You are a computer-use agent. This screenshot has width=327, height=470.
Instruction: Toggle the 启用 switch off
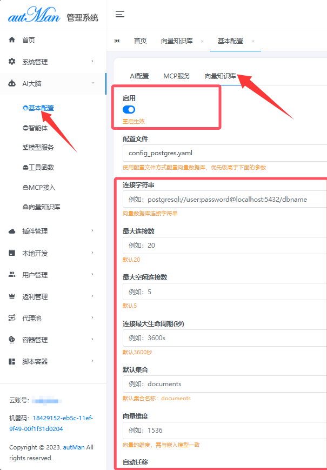point(129,110)
